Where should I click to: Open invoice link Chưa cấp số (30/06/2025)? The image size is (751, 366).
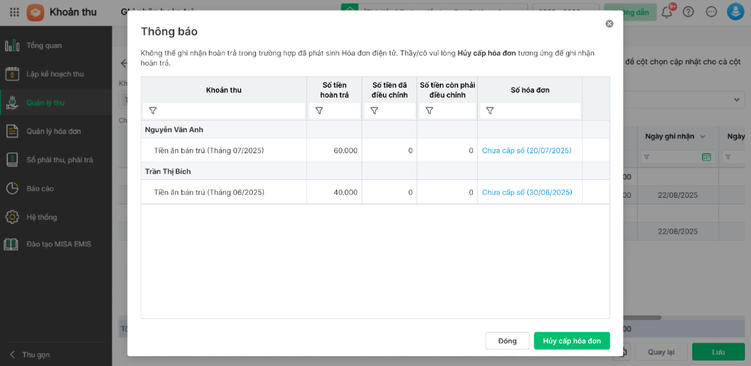pyautogui.click(x=527, y=192)
